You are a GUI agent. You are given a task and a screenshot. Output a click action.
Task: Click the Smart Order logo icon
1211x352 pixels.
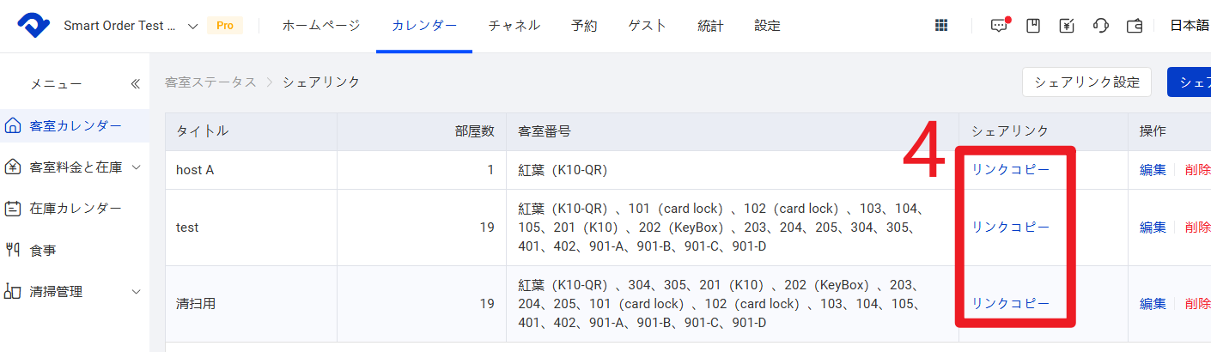click(34, 26)
